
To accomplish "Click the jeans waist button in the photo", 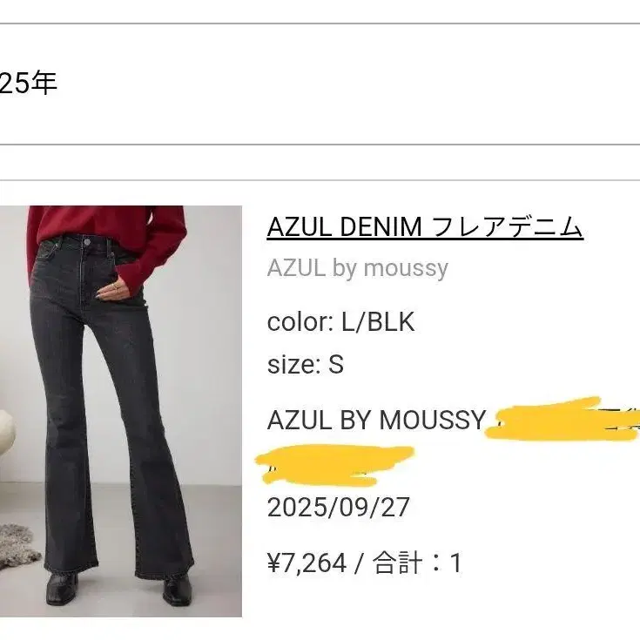I will pyautogui.click(x=86, y=242).
